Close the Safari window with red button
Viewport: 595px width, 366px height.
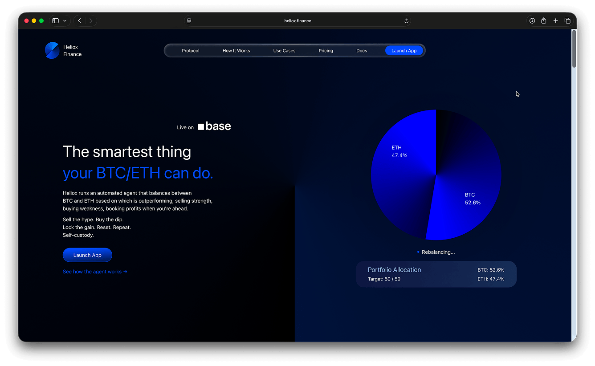point(26,21)
